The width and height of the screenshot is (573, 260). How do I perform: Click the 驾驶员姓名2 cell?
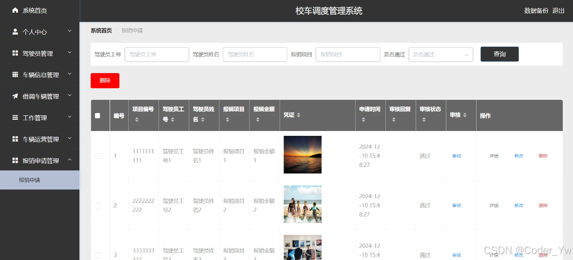tap(203, 205)
